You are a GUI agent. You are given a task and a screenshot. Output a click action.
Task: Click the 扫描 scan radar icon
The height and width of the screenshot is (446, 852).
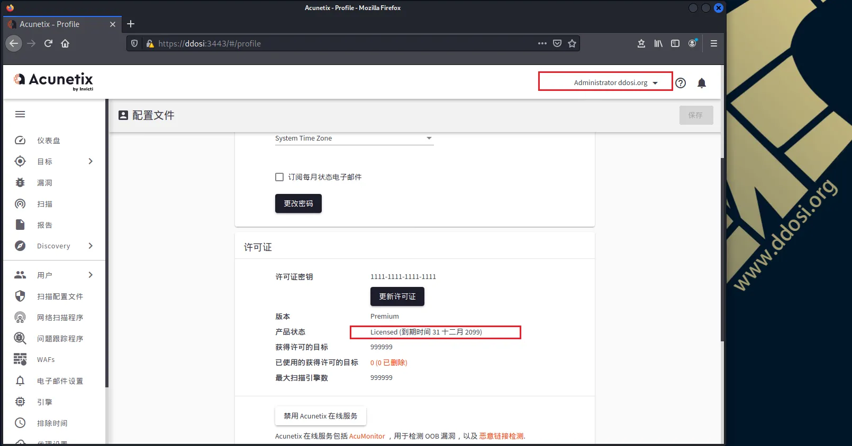pos(20,203)
